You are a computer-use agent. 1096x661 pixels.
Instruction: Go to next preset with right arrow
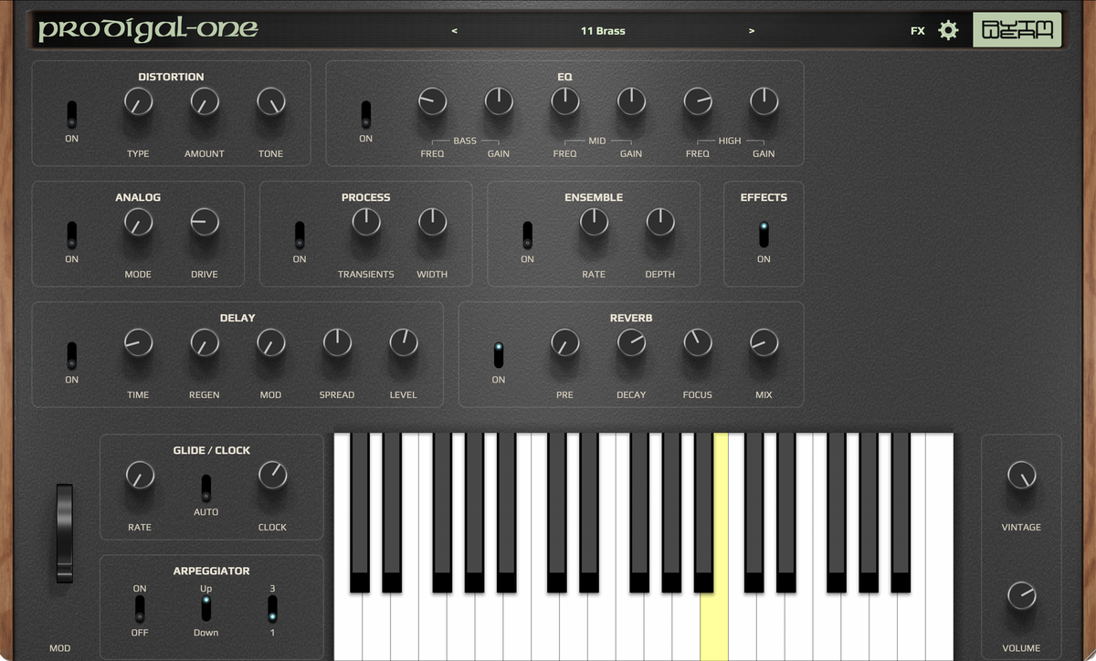click(752, 31)
